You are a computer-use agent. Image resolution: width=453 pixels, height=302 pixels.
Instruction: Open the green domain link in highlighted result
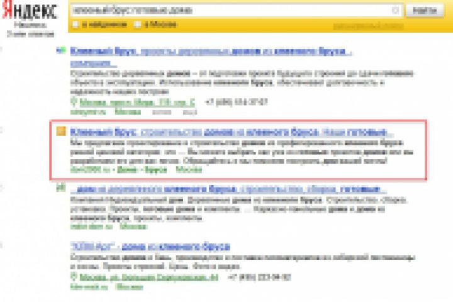(x=90, y=170)
